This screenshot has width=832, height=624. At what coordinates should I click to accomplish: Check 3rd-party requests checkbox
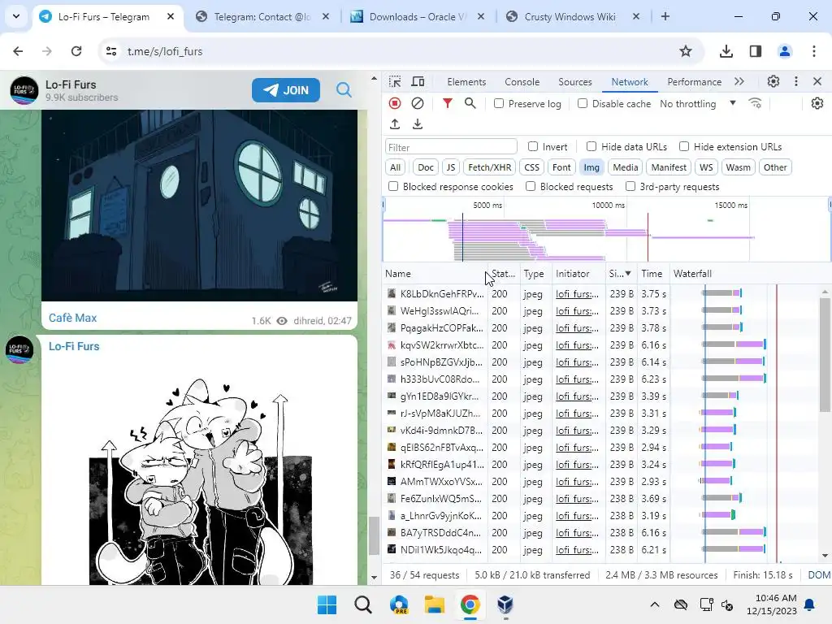coord(630,186)
